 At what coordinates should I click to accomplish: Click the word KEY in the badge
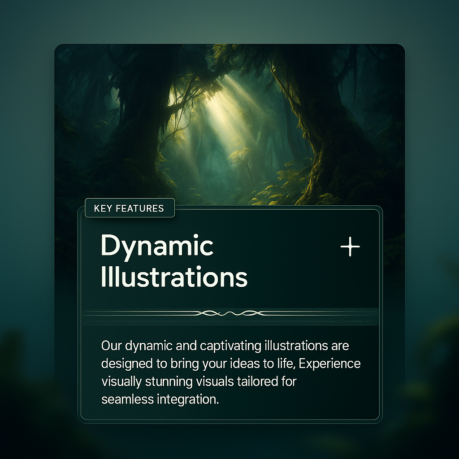tap(103, 208)
